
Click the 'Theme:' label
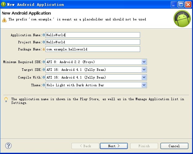coord(36,85)
